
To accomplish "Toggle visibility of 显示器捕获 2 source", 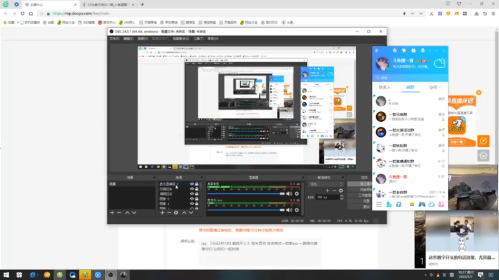I will [x=192, y=184].
